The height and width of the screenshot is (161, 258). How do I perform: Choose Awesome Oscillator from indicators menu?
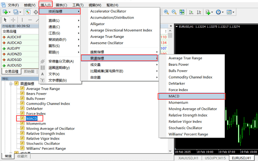[120, 43]
